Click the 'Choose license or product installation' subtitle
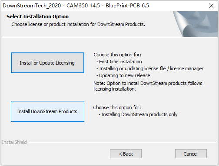 pyautogui.click(x=78, y=24)
